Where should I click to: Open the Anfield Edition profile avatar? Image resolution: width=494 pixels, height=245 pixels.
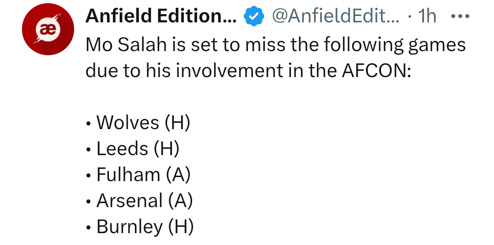click(x=48, y=29)
